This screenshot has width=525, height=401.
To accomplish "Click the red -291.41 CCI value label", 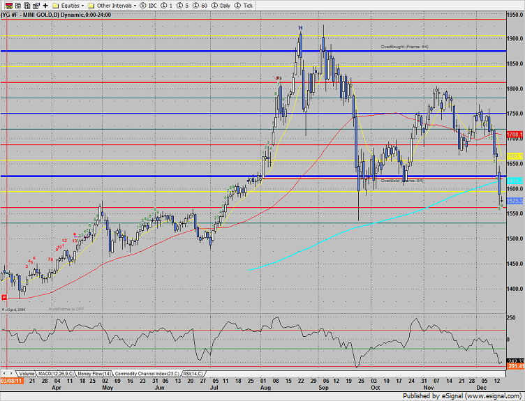I will tap(515, 367).
